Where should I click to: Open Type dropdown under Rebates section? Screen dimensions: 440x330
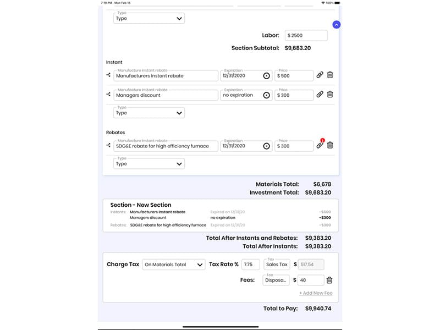coord(149,164)
